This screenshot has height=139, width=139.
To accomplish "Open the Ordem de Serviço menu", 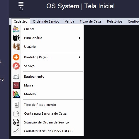I will point(46,21).
